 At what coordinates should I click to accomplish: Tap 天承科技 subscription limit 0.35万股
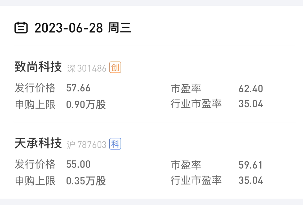pyautogui.click(x=86, y=181)
